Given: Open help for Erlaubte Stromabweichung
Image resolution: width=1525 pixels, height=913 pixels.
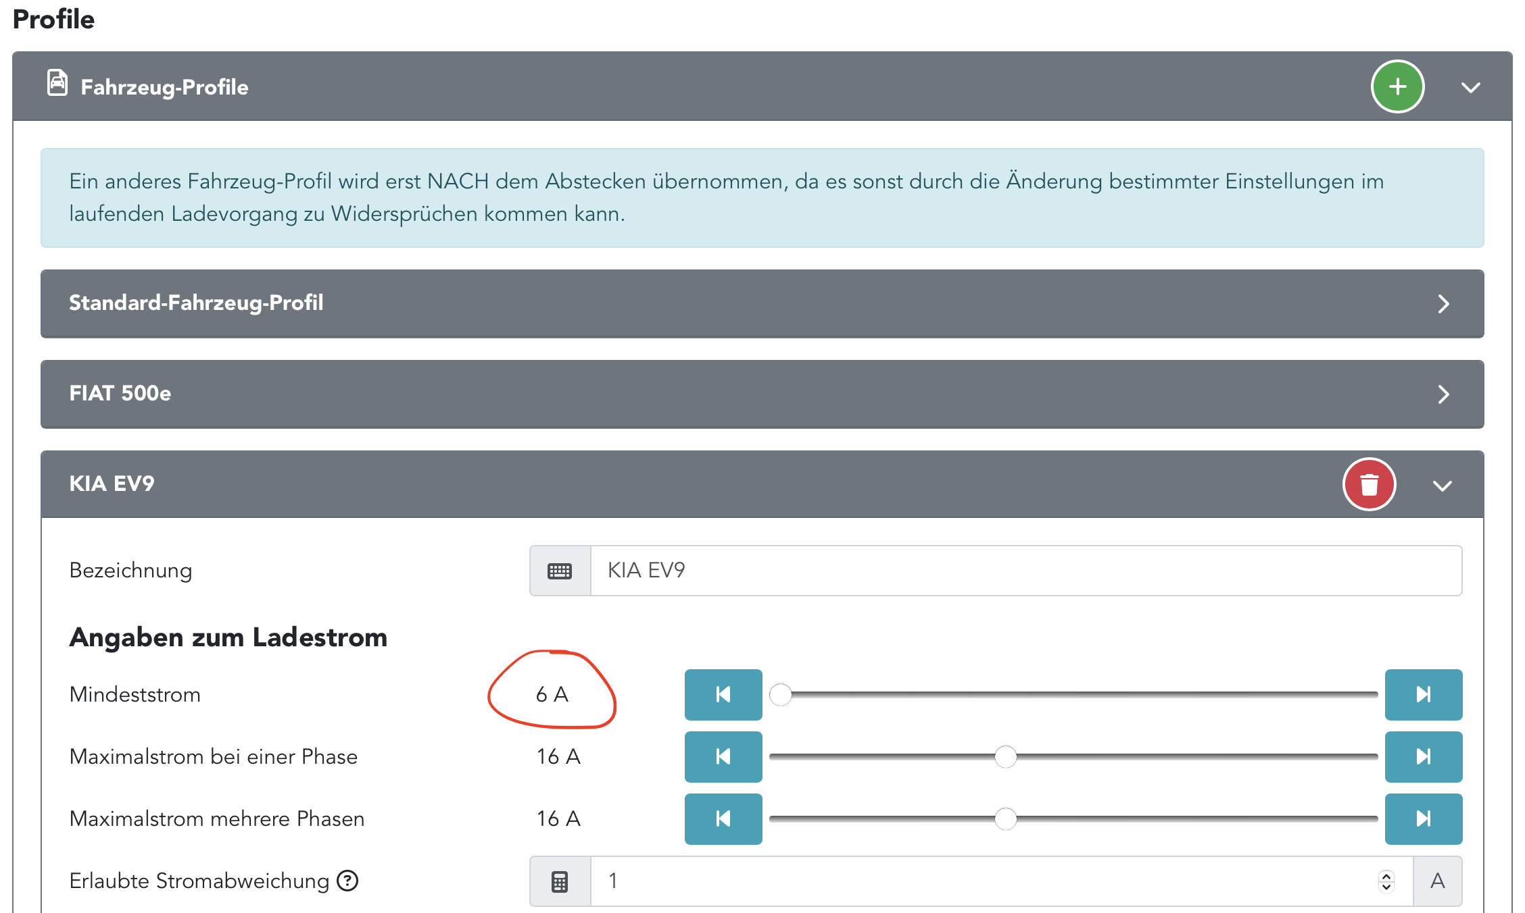Looking at the screenshot, I should (347, 881).
